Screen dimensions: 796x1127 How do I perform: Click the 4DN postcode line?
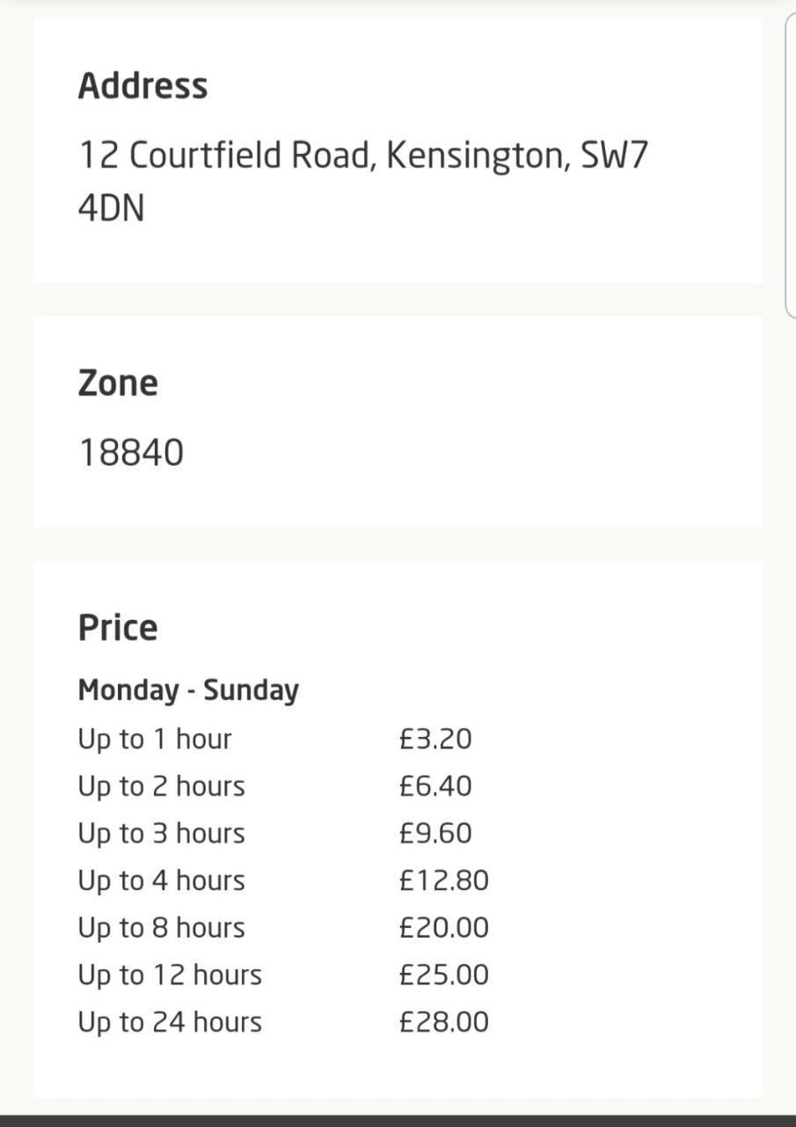pyautogui.click(x=112, y=209)
